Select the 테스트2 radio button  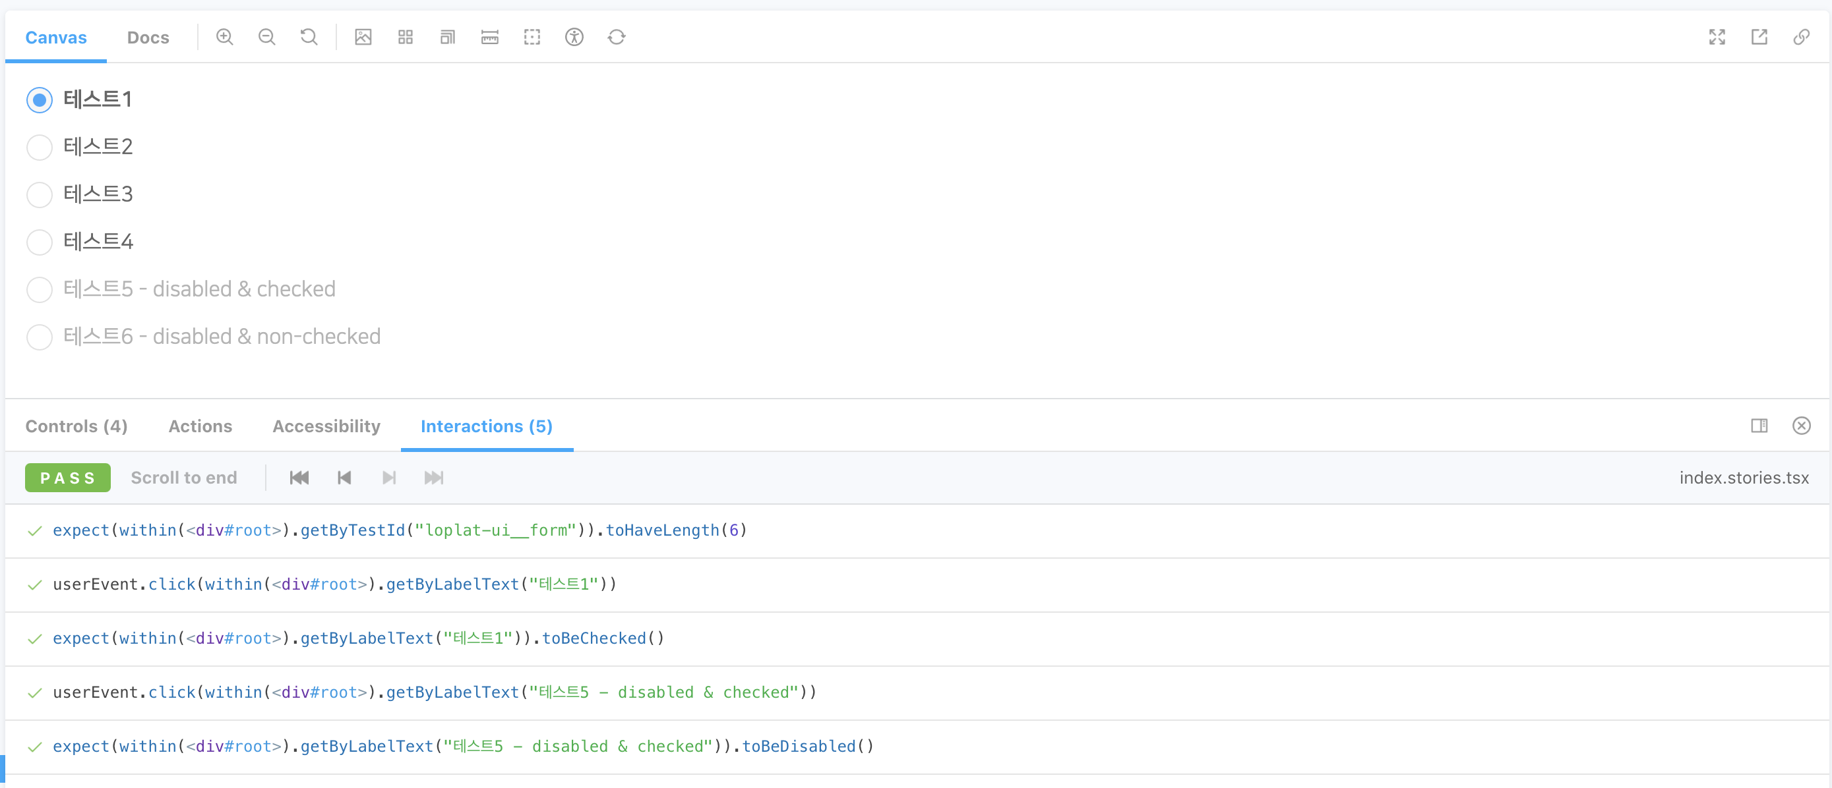40,147
